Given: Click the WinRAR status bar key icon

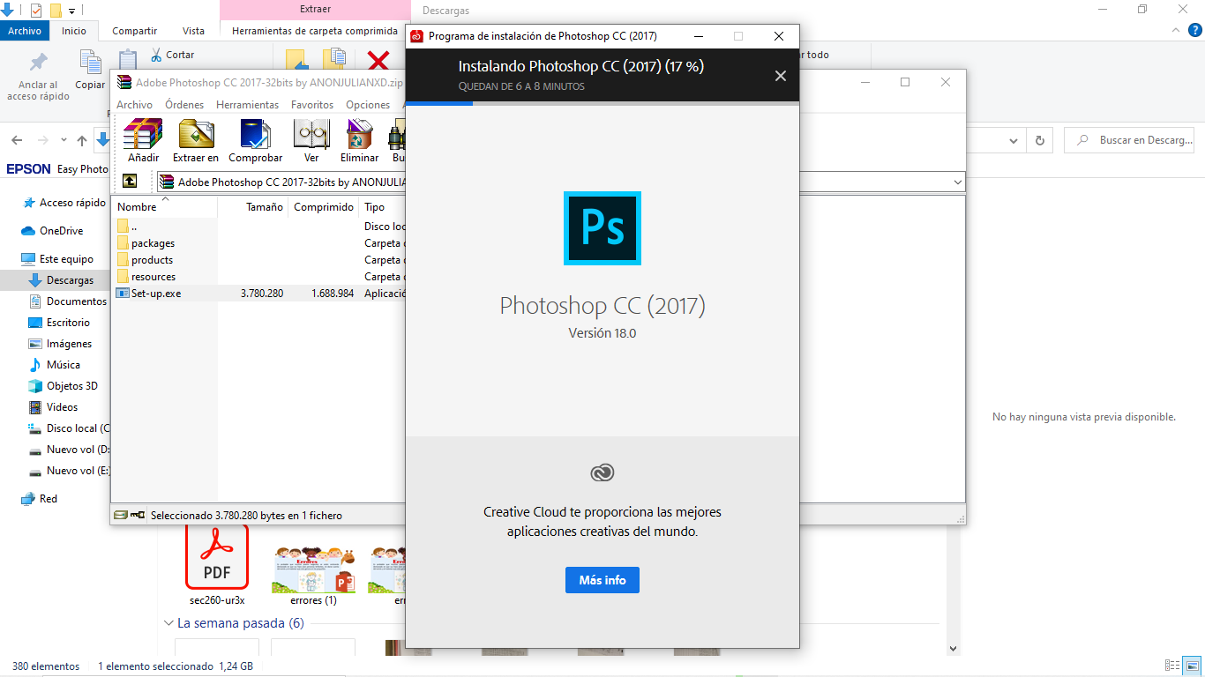Looking at the screenshot, I should click(138, 515).
